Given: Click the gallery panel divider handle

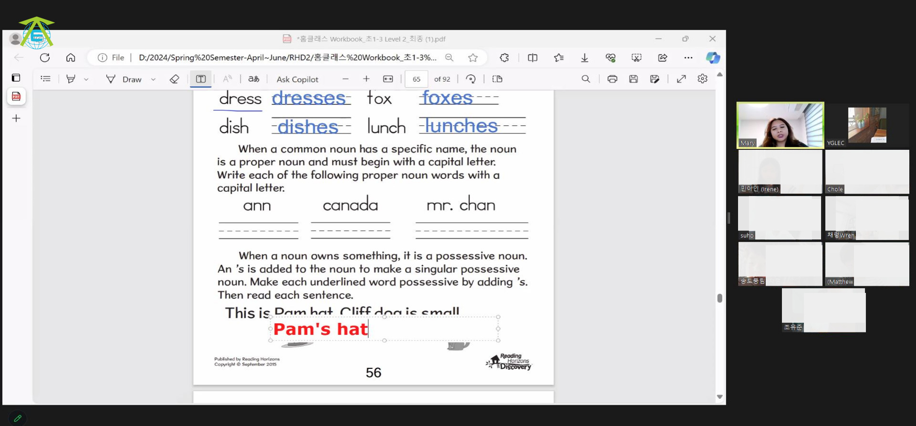Looking at the screenshot, I should coord(729,218).
